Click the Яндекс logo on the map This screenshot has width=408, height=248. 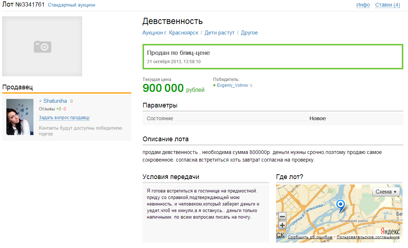pyautogui.click(x=390, y=231)
